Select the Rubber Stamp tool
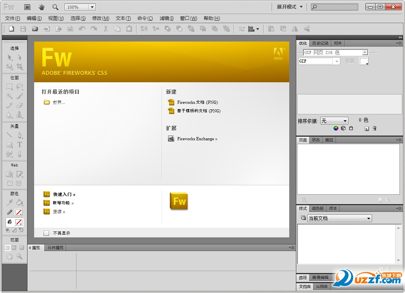Screen dimensions: 405x293 coord(19,114)
